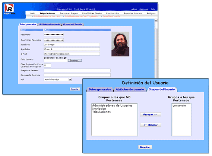Click the Opciones link in header
This screenshot has width=212, height=156.
click(143, 9)
